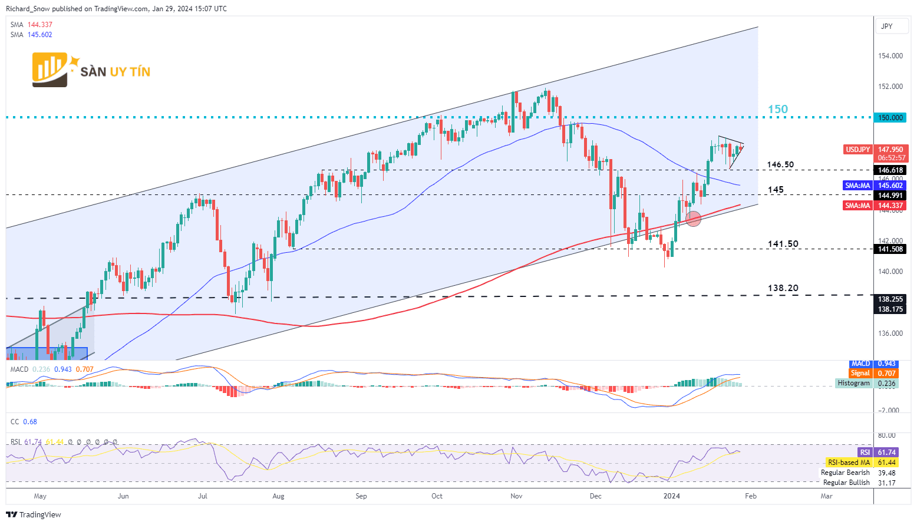Screen dimensions: 917x525
Task: Click the blue MACD axis label
Action: (x=861, y=364)
